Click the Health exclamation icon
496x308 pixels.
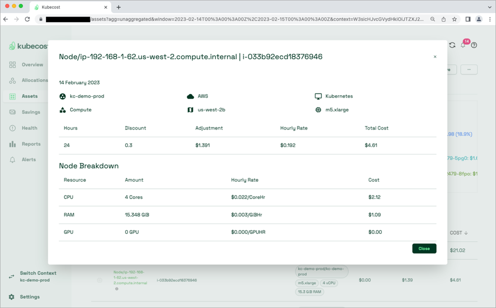coord(12,128)
